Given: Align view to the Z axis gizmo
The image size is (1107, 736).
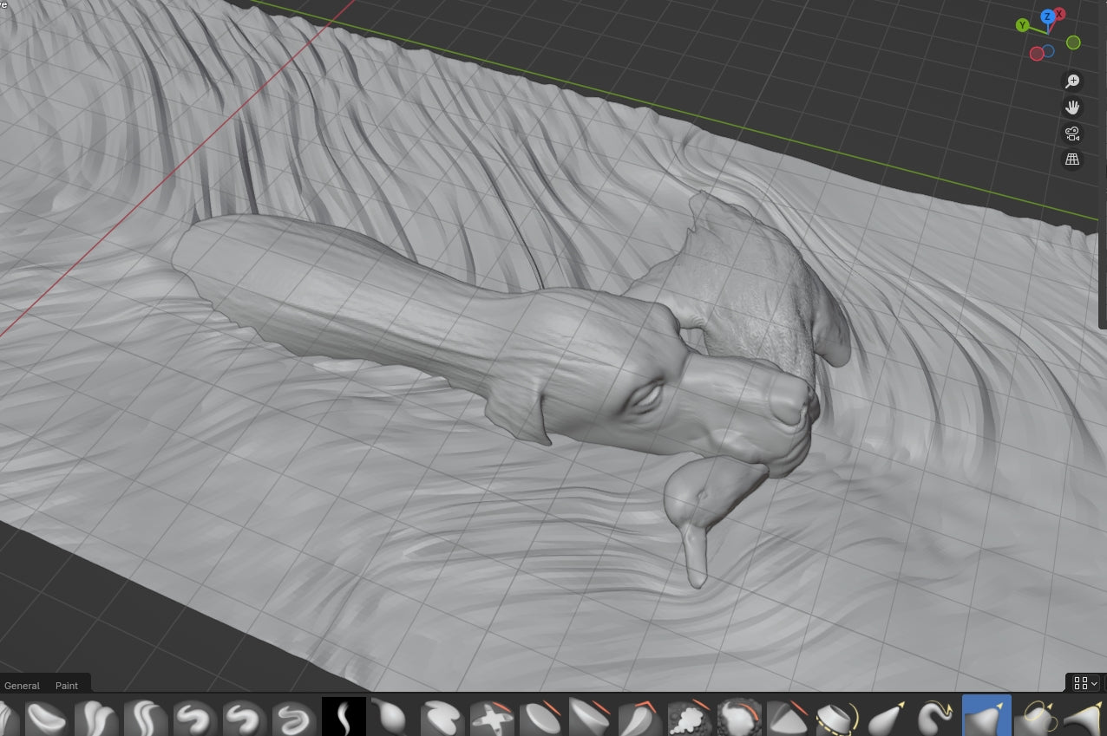Looking at the screenshot, I should pyautogui.click(x=1047, y=16).
